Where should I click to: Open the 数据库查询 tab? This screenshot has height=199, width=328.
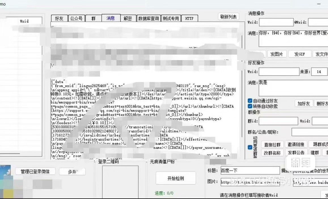pyautogui.click(x=148, y=18)
